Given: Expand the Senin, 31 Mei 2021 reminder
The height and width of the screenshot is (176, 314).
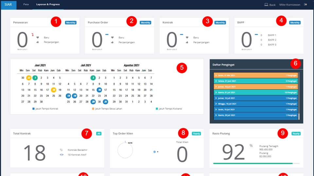Looking at the screenshot, I should click(256, 75).
